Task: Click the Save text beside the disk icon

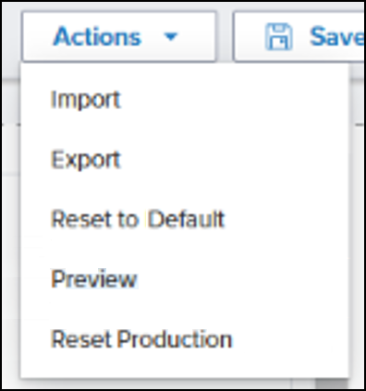Action: point(336,37)
